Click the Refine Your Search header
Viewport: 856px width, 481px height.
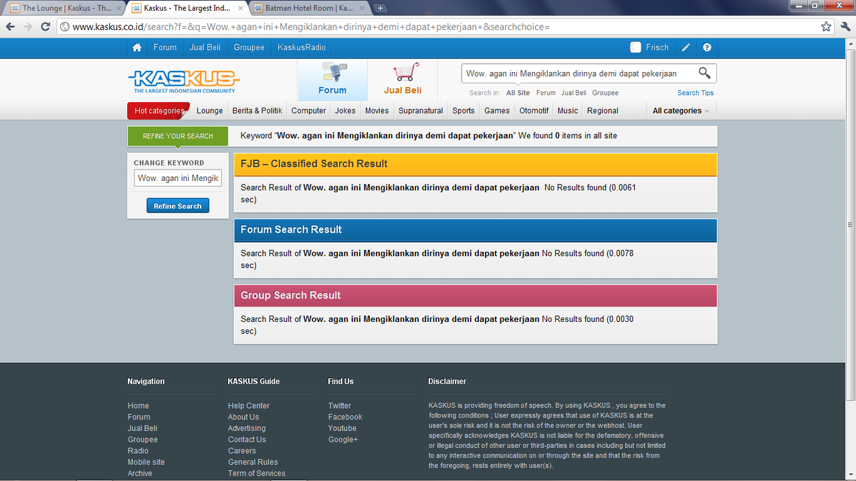pyautogui.click(x=178, y=136)
